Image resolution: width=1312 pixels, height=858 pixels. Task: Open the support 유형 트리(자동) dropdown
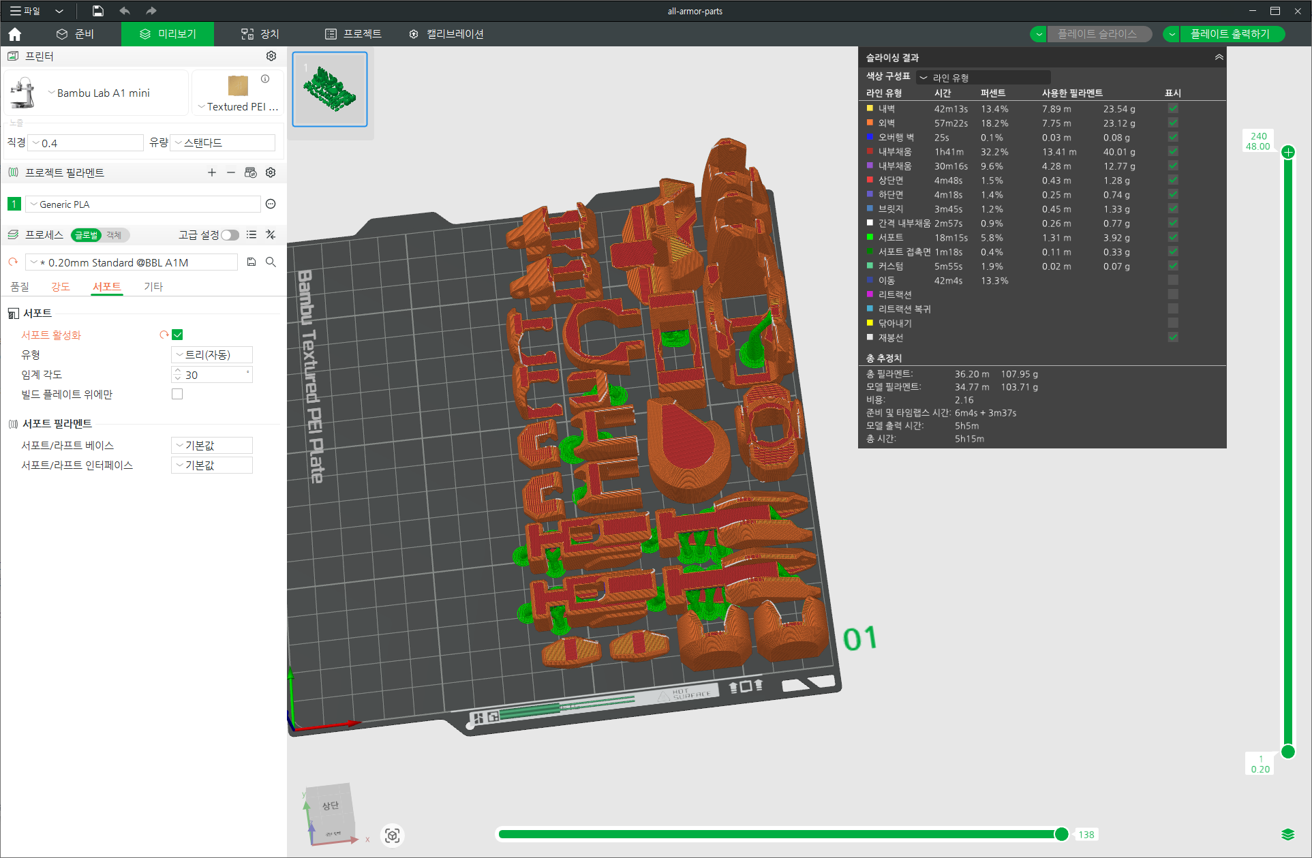211,354
